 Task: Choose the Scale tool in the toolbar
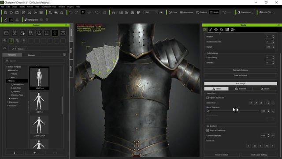coord(104,12)
